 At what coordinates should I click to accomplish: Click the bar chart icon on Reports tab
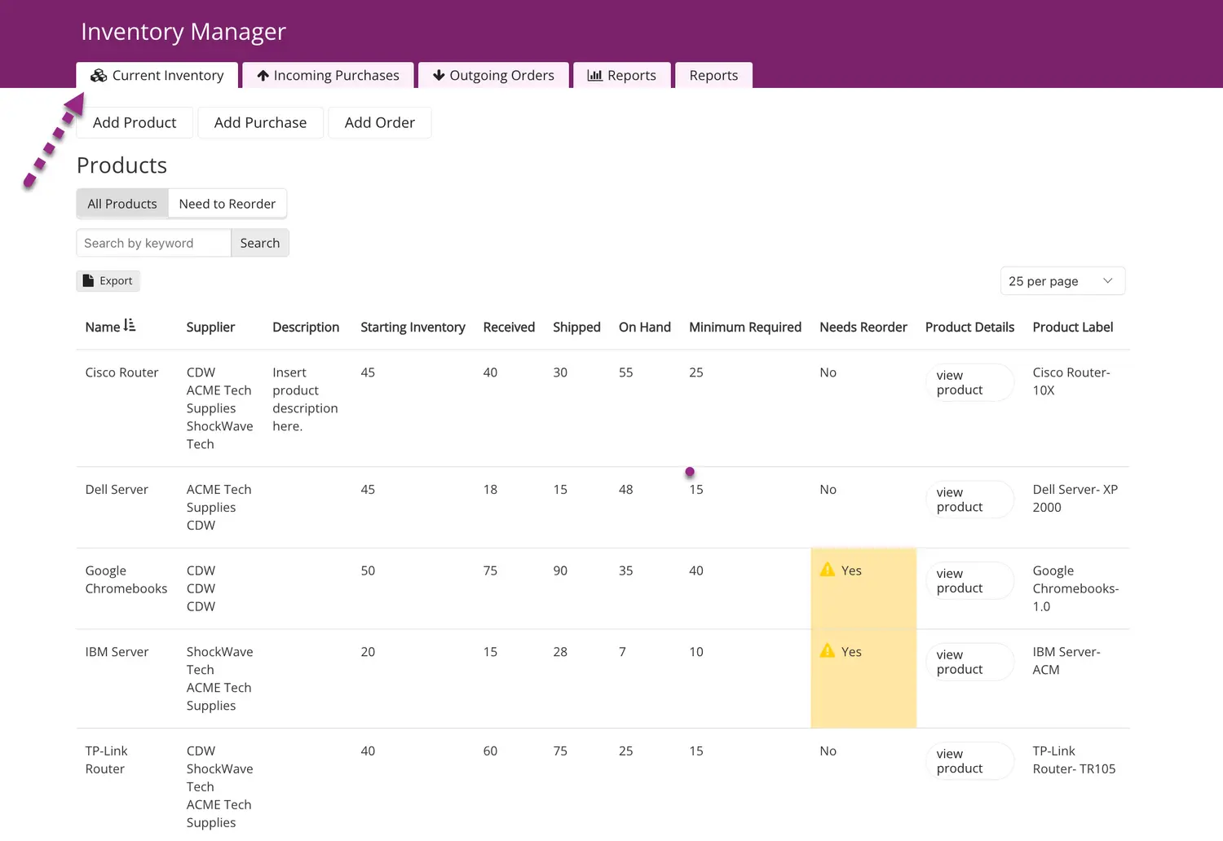[x=595, y=76]
